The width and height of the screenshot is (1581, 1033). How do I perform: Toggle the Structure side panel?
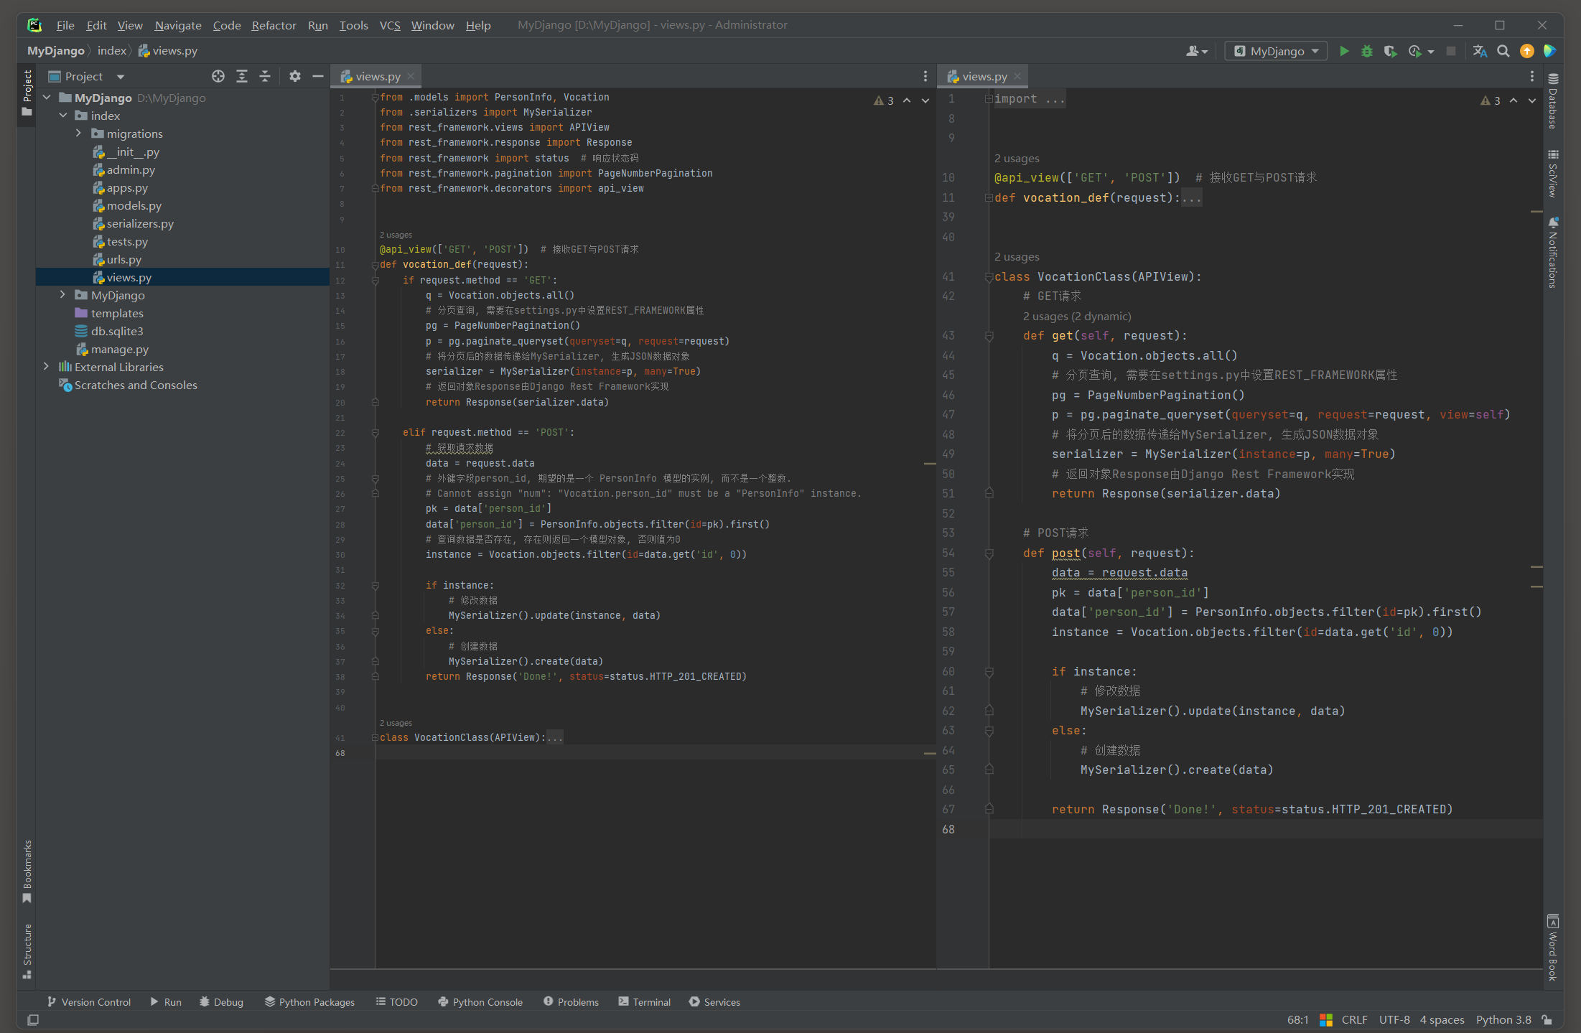point(27,949)
